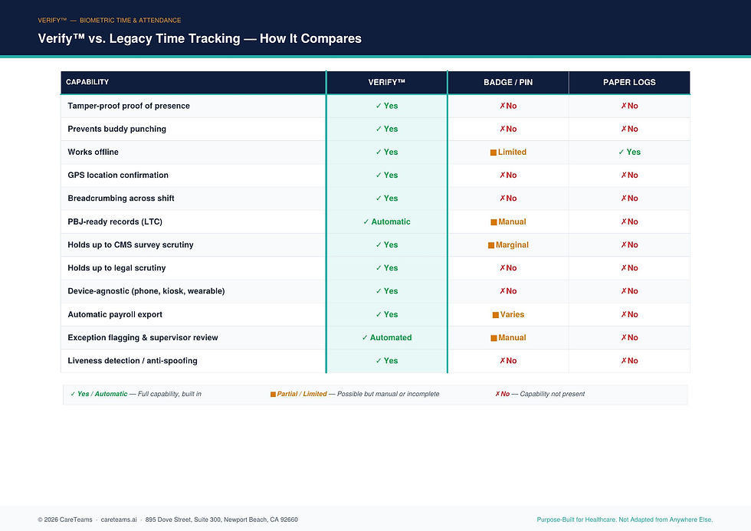The height and width of the screenshot is (531, 751).
Task: Click Badge/PIN 'No' for Device-agnostic row
Action: coord(508,291)
